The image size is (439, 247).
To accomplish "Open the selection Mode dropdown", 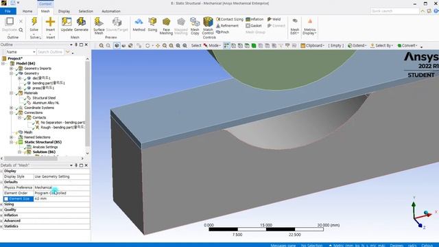I will tap(212, 46).
